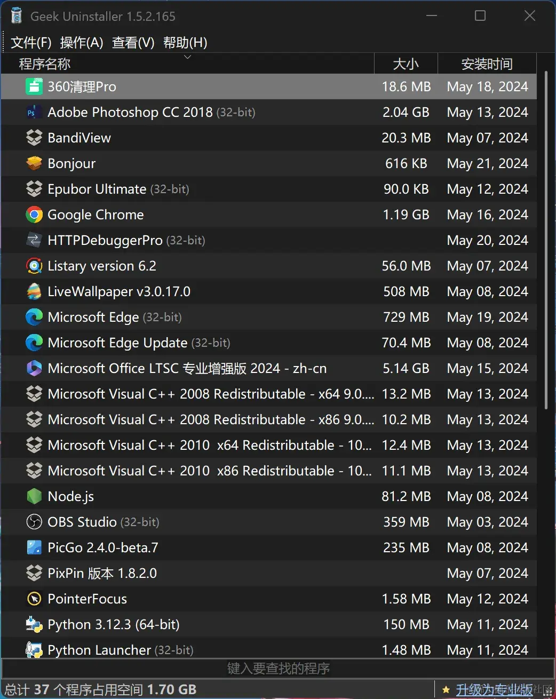
Task: Click the Microsoft Office LTSC icon
Action: tap(34, 368)
